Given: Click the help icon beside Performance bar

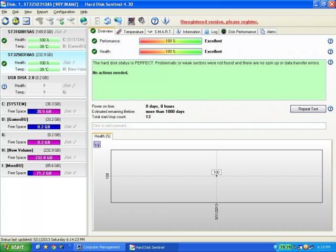Looking at the screenshot, I should (x=330, y=41).
